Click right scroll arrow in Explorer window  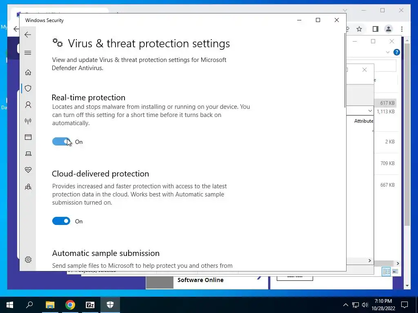point(398,263)
